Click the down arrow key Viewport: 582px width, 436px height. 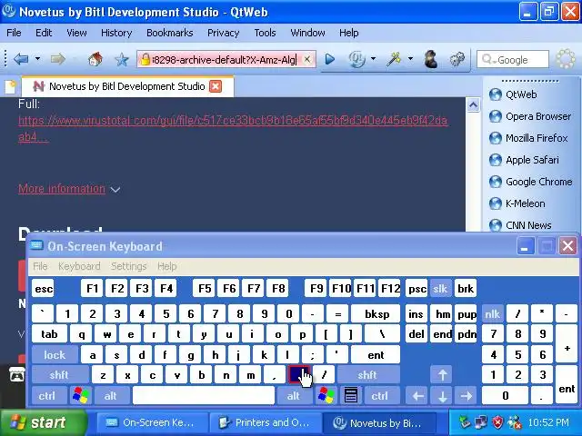pos(443,396)
